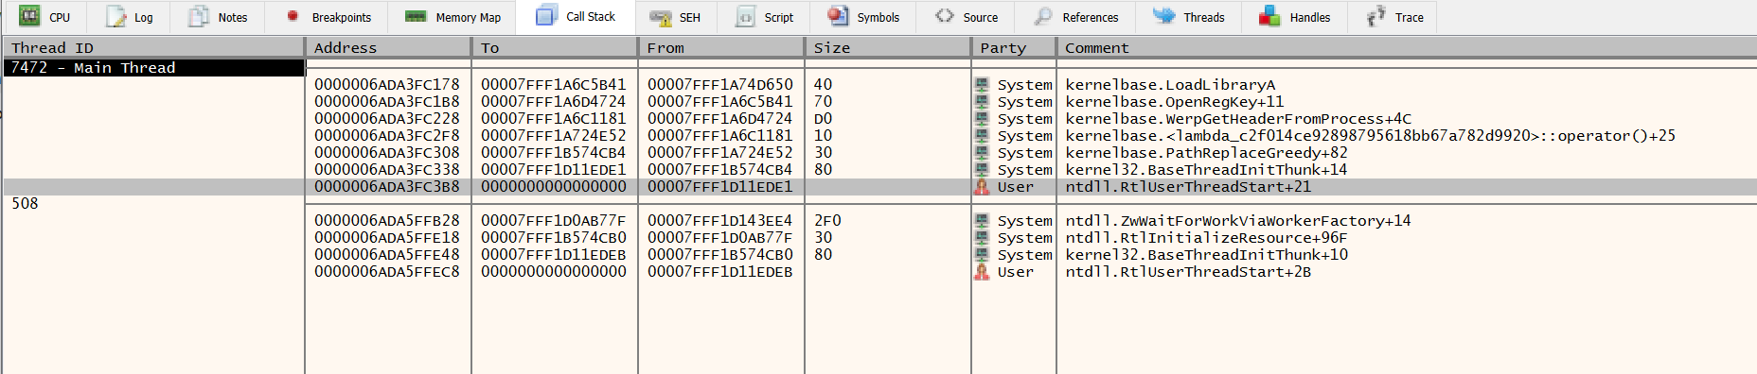Click the From column header

click(721, 47)
